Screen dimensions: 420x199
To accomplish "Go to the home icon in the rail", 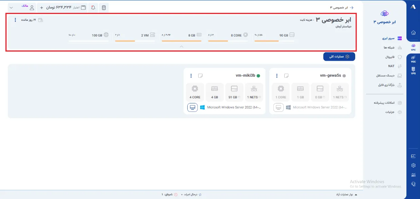I will click(x=413, y=33).
